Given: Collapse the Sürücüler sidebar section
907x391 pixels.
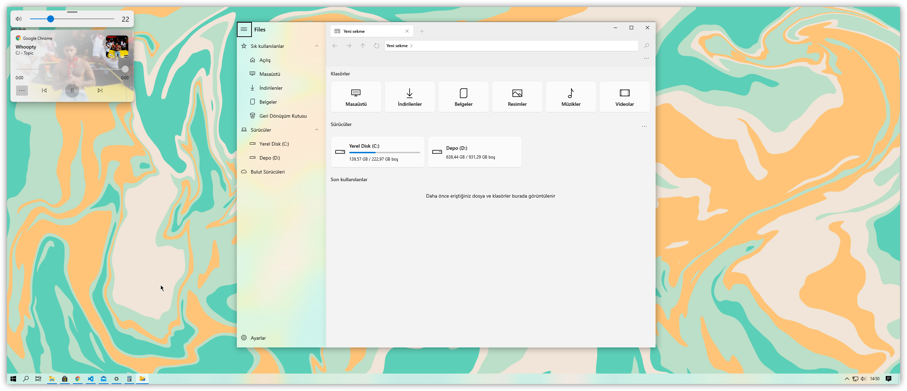Looking at the screenshot, I should 316,130.
